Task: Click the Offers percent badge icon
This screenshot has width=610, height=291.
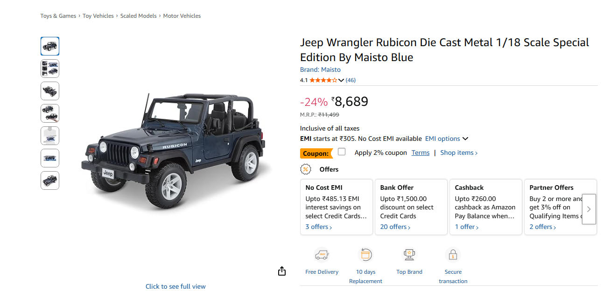Action: pos(306,169)
